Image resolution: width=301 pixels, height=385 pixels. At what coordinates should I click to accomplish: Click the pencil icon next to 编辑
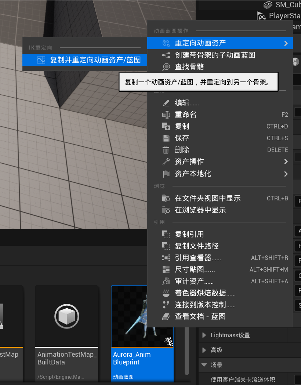[166, 103]
